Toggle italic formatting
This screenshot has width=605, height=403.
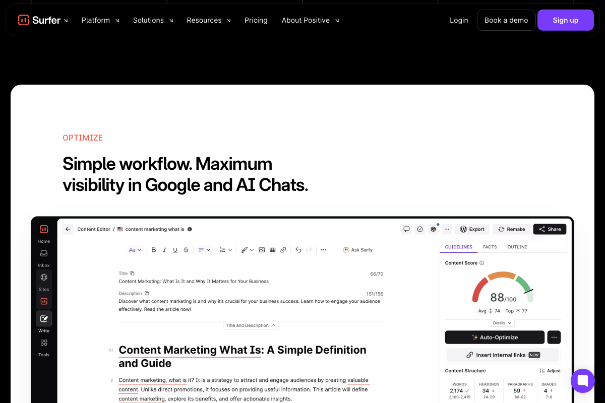164,250
